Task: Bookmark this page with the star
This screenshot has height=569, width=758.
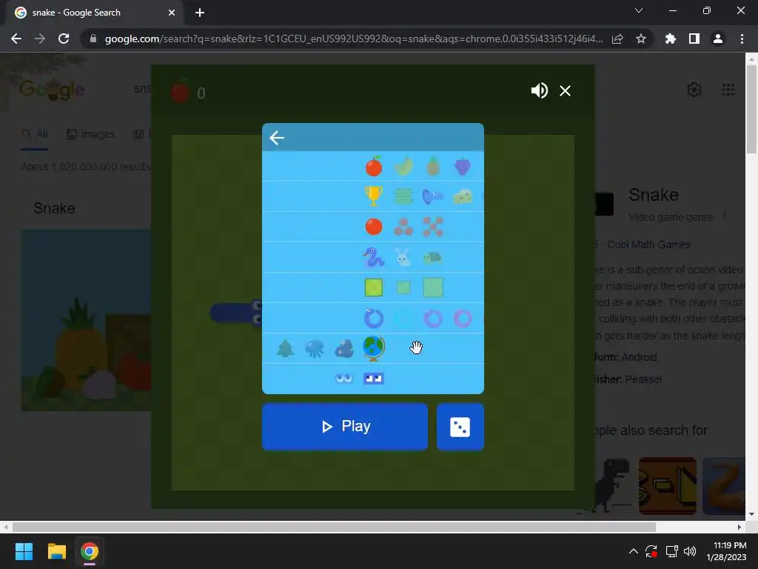Action: [x=641, y=39]
